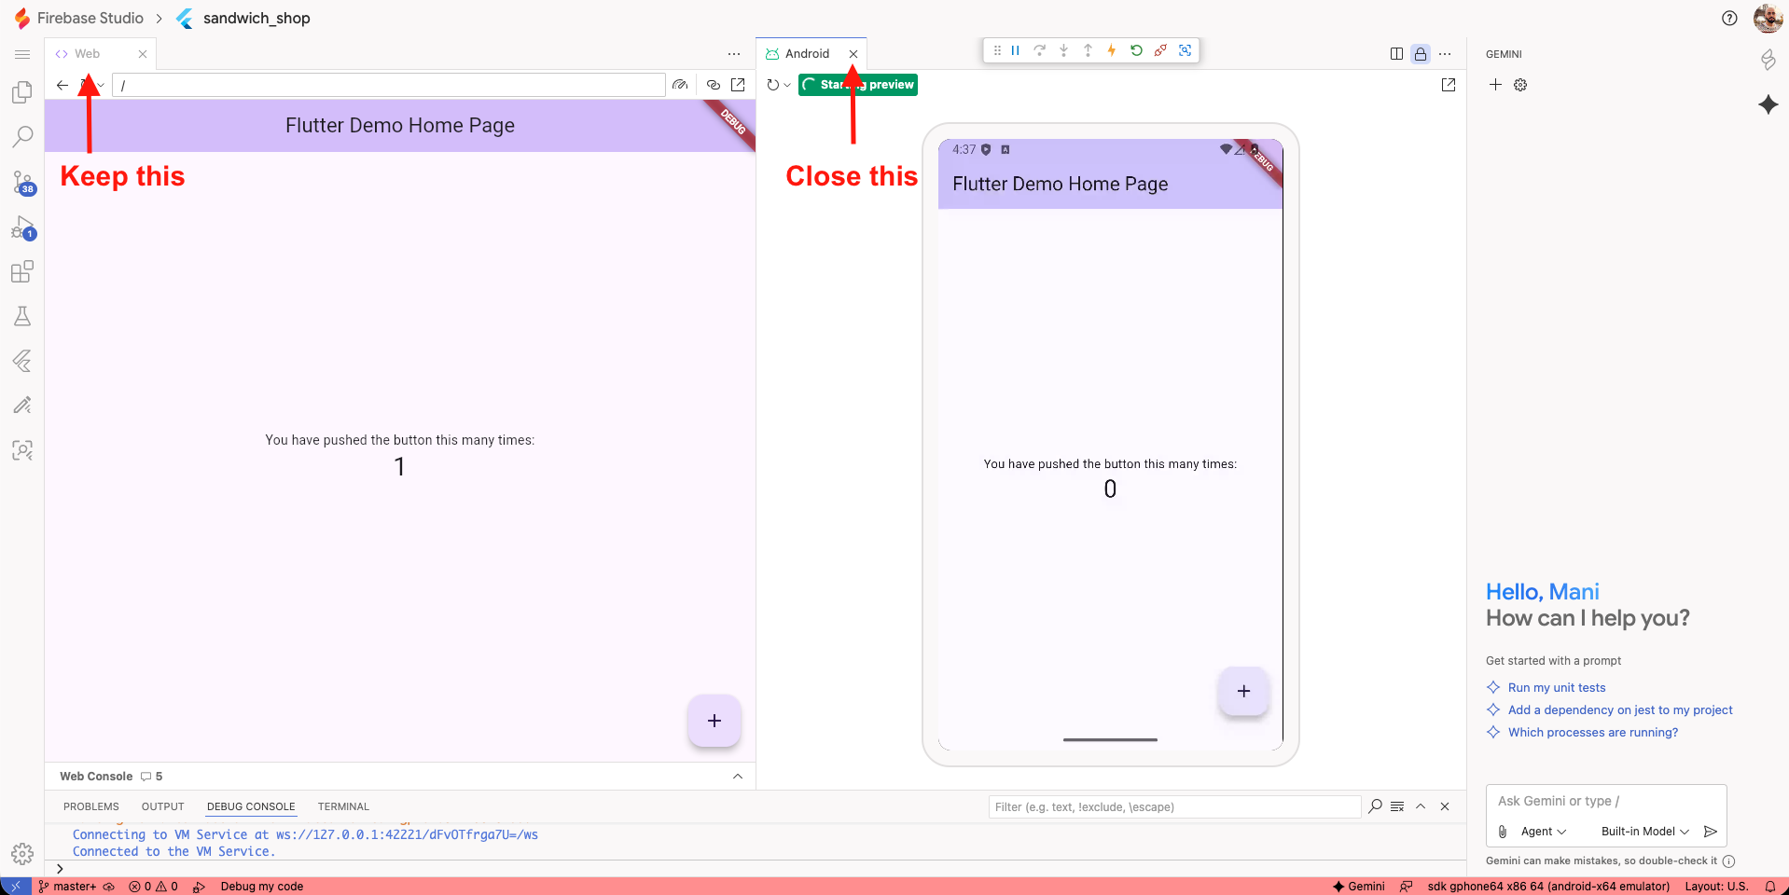Image resolution: width=1789 pixels, height=895 pixels.
Task: Click the Run my unit tests suggestion
Action: click(1556, 687)
